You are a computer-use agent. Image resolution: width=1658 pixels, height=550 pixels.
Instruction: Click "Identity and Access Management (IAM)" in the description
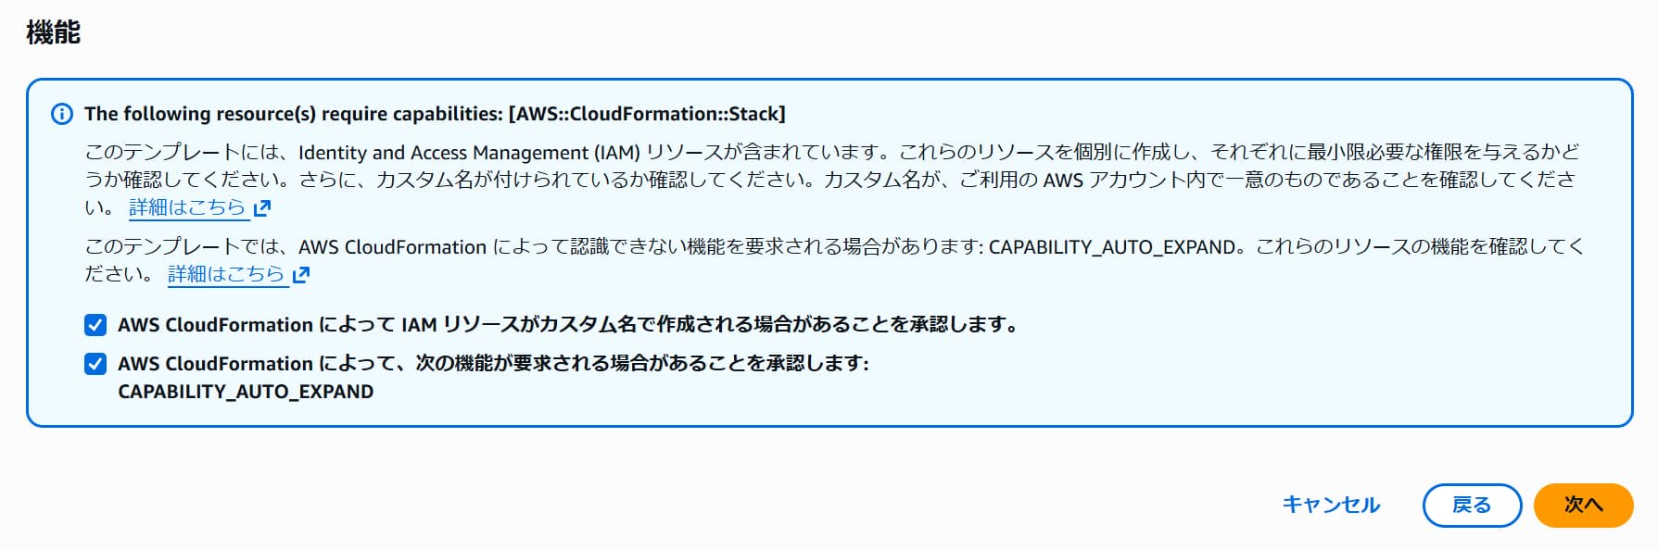click(x=469, y=153)
